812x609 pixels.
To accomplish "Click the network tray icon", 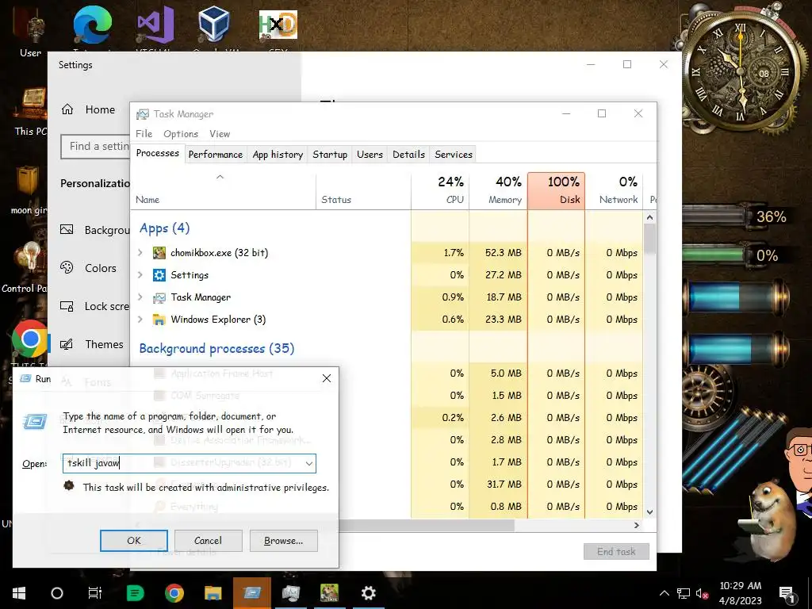I will (683, 593).
